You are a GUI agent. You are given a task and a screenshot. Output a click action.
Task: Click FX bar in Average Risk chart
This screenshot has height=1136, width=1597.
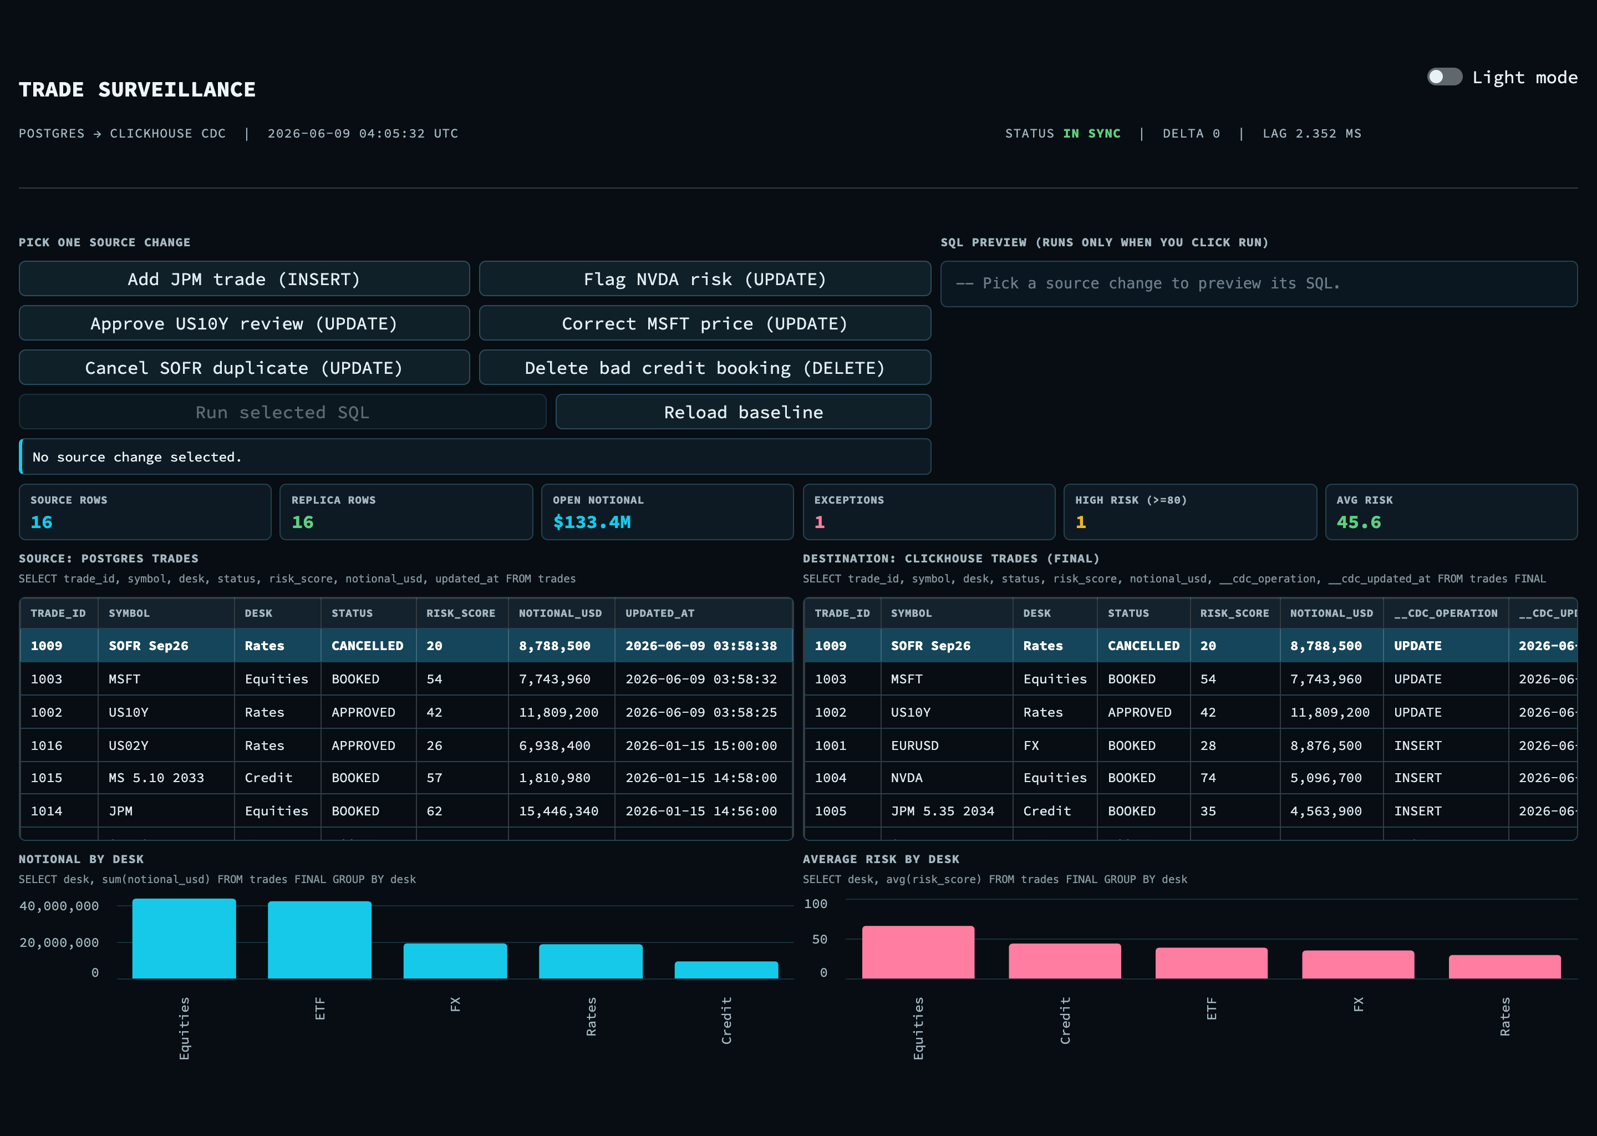[x=1358, y=965]
